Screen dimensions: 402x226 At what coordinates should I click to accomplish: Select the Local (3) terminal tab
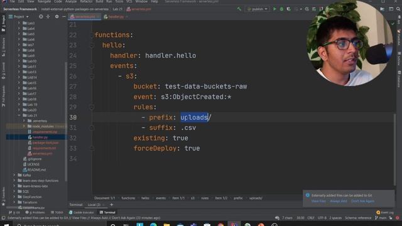tap(94, 205)
